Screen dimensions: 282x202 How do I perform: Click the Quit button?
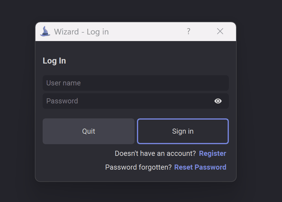(89, 131)
